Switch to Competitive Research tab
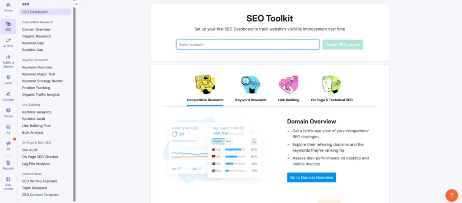This screenshot has width=462, height=203. (205, 100)
